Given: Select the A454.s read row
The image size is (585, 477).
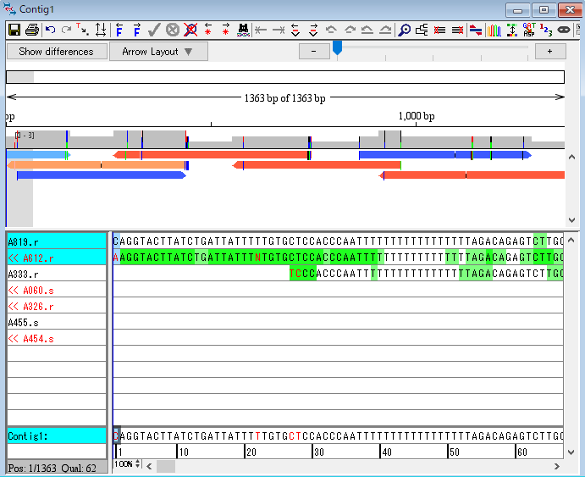Looking at the screenshot, I should 57,338.
